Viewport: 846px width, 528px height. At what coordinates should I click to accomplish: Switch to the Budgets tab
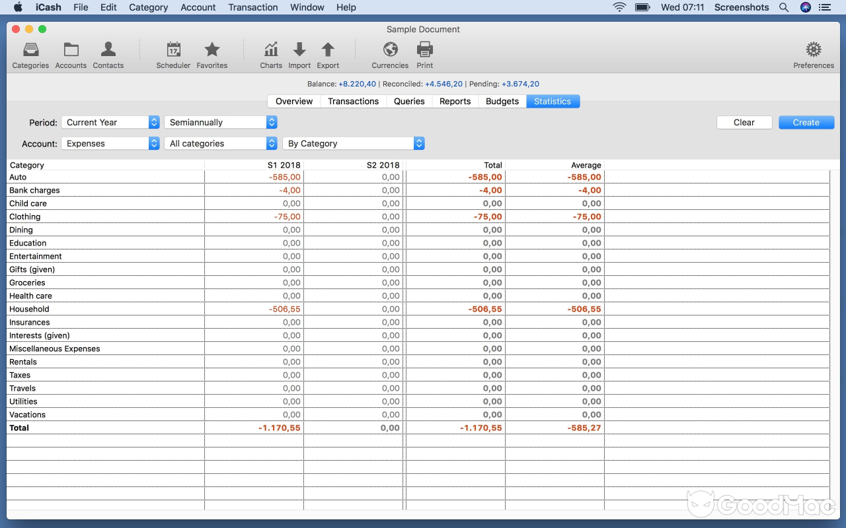[502, 101]
